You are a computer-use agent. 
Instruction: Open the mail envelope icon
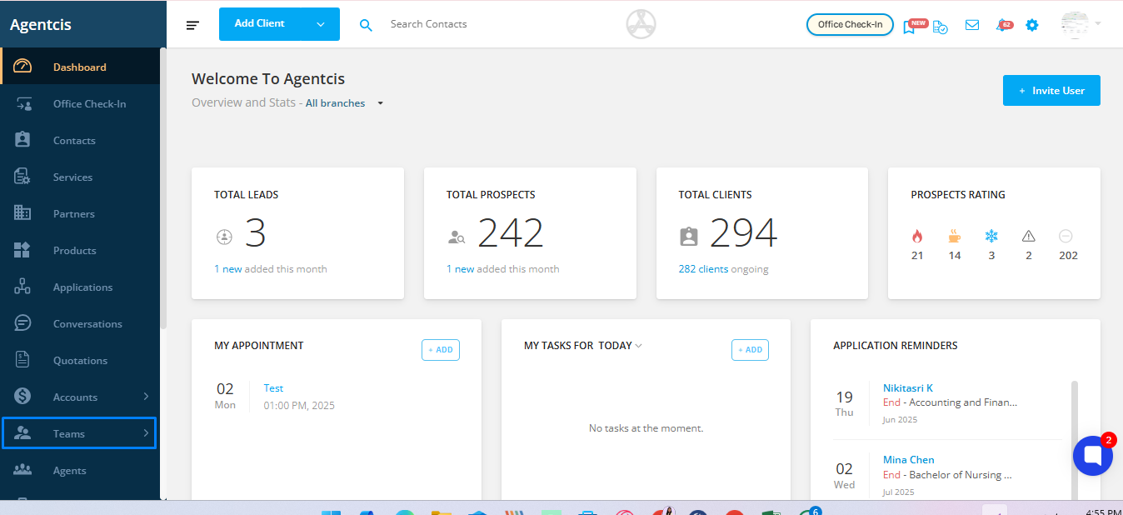click(972, 25)
